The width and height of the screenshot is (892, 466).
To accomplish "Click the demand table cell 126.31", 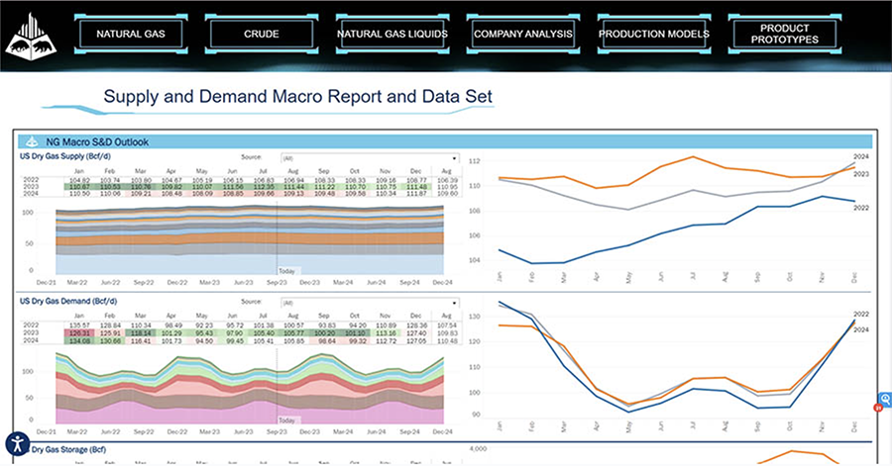I will [78, 332].
